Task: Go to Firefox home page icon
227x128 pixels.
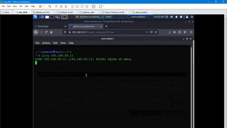Action: (51, 32)
